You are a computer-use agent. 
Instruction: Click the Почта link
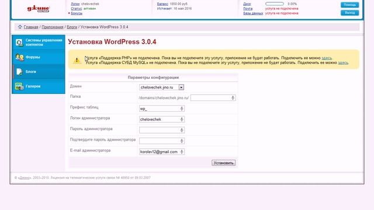(248, 8)
